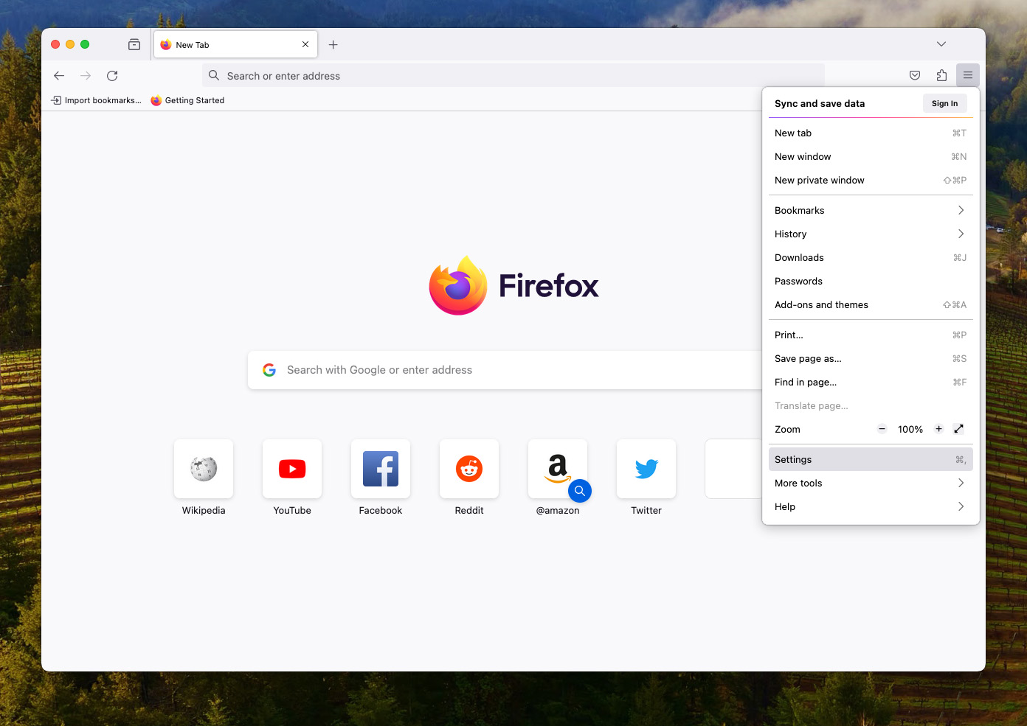Choose New window menu item
Viewport: 1027px width, 726px height.
point(871,157)
